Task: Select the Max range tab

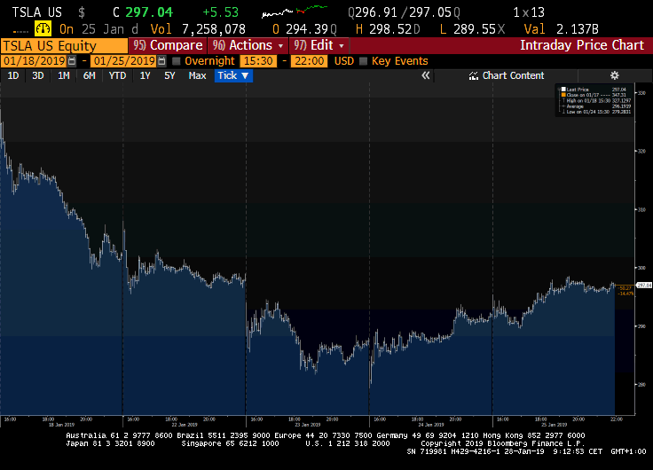Action: pyautogui.click(x=197, y=75)
